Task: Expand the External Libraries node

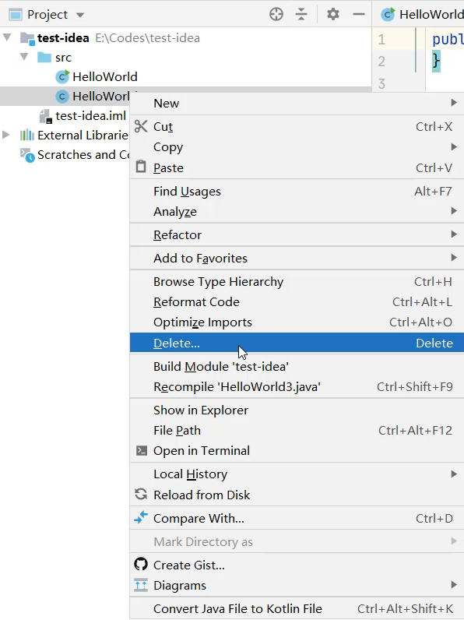Action: pos(6,135)
